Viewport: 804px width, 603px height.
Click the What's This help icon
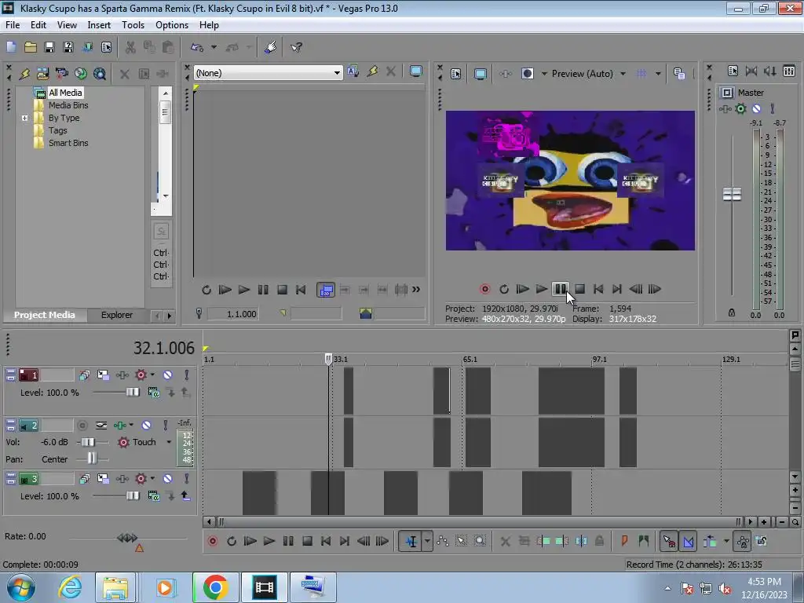(296, 47)
